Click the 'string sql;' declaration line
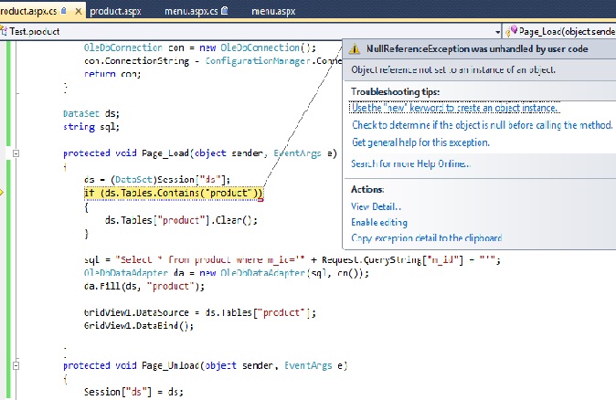 coord(91,127)
